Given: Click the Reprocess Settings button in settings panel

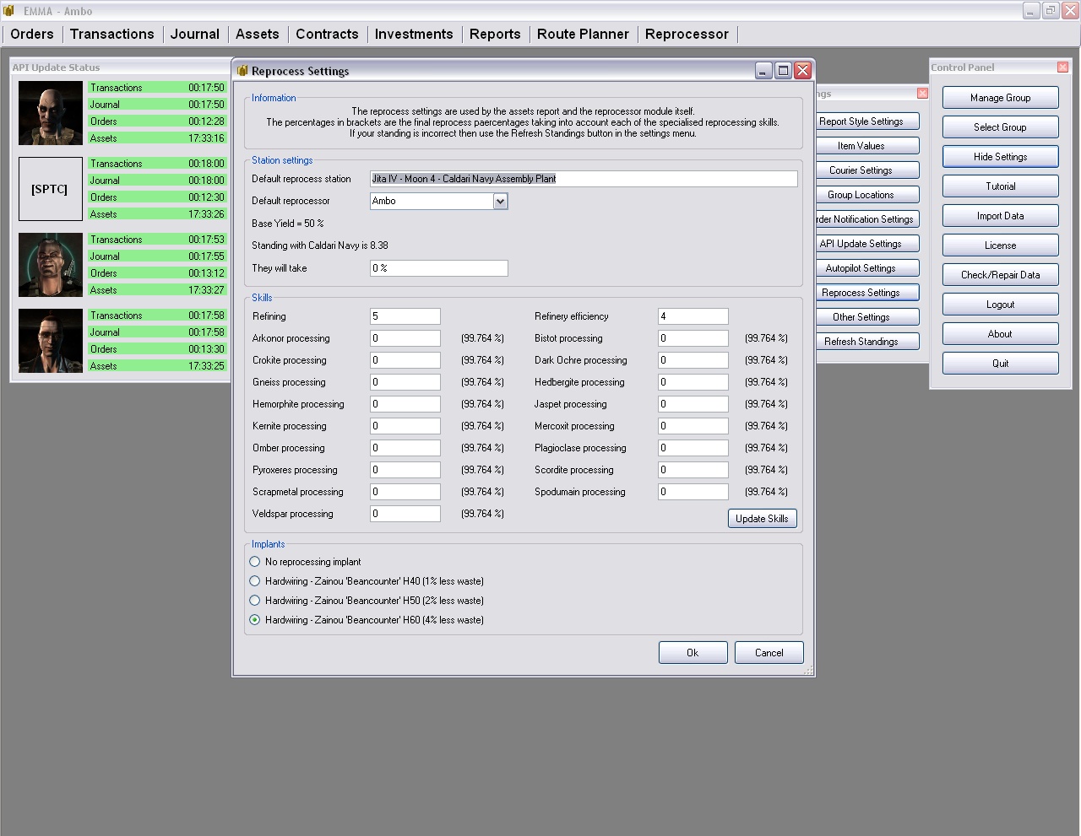Looking at the screenshot, I should pyautogui.click(x=866, y=293).
